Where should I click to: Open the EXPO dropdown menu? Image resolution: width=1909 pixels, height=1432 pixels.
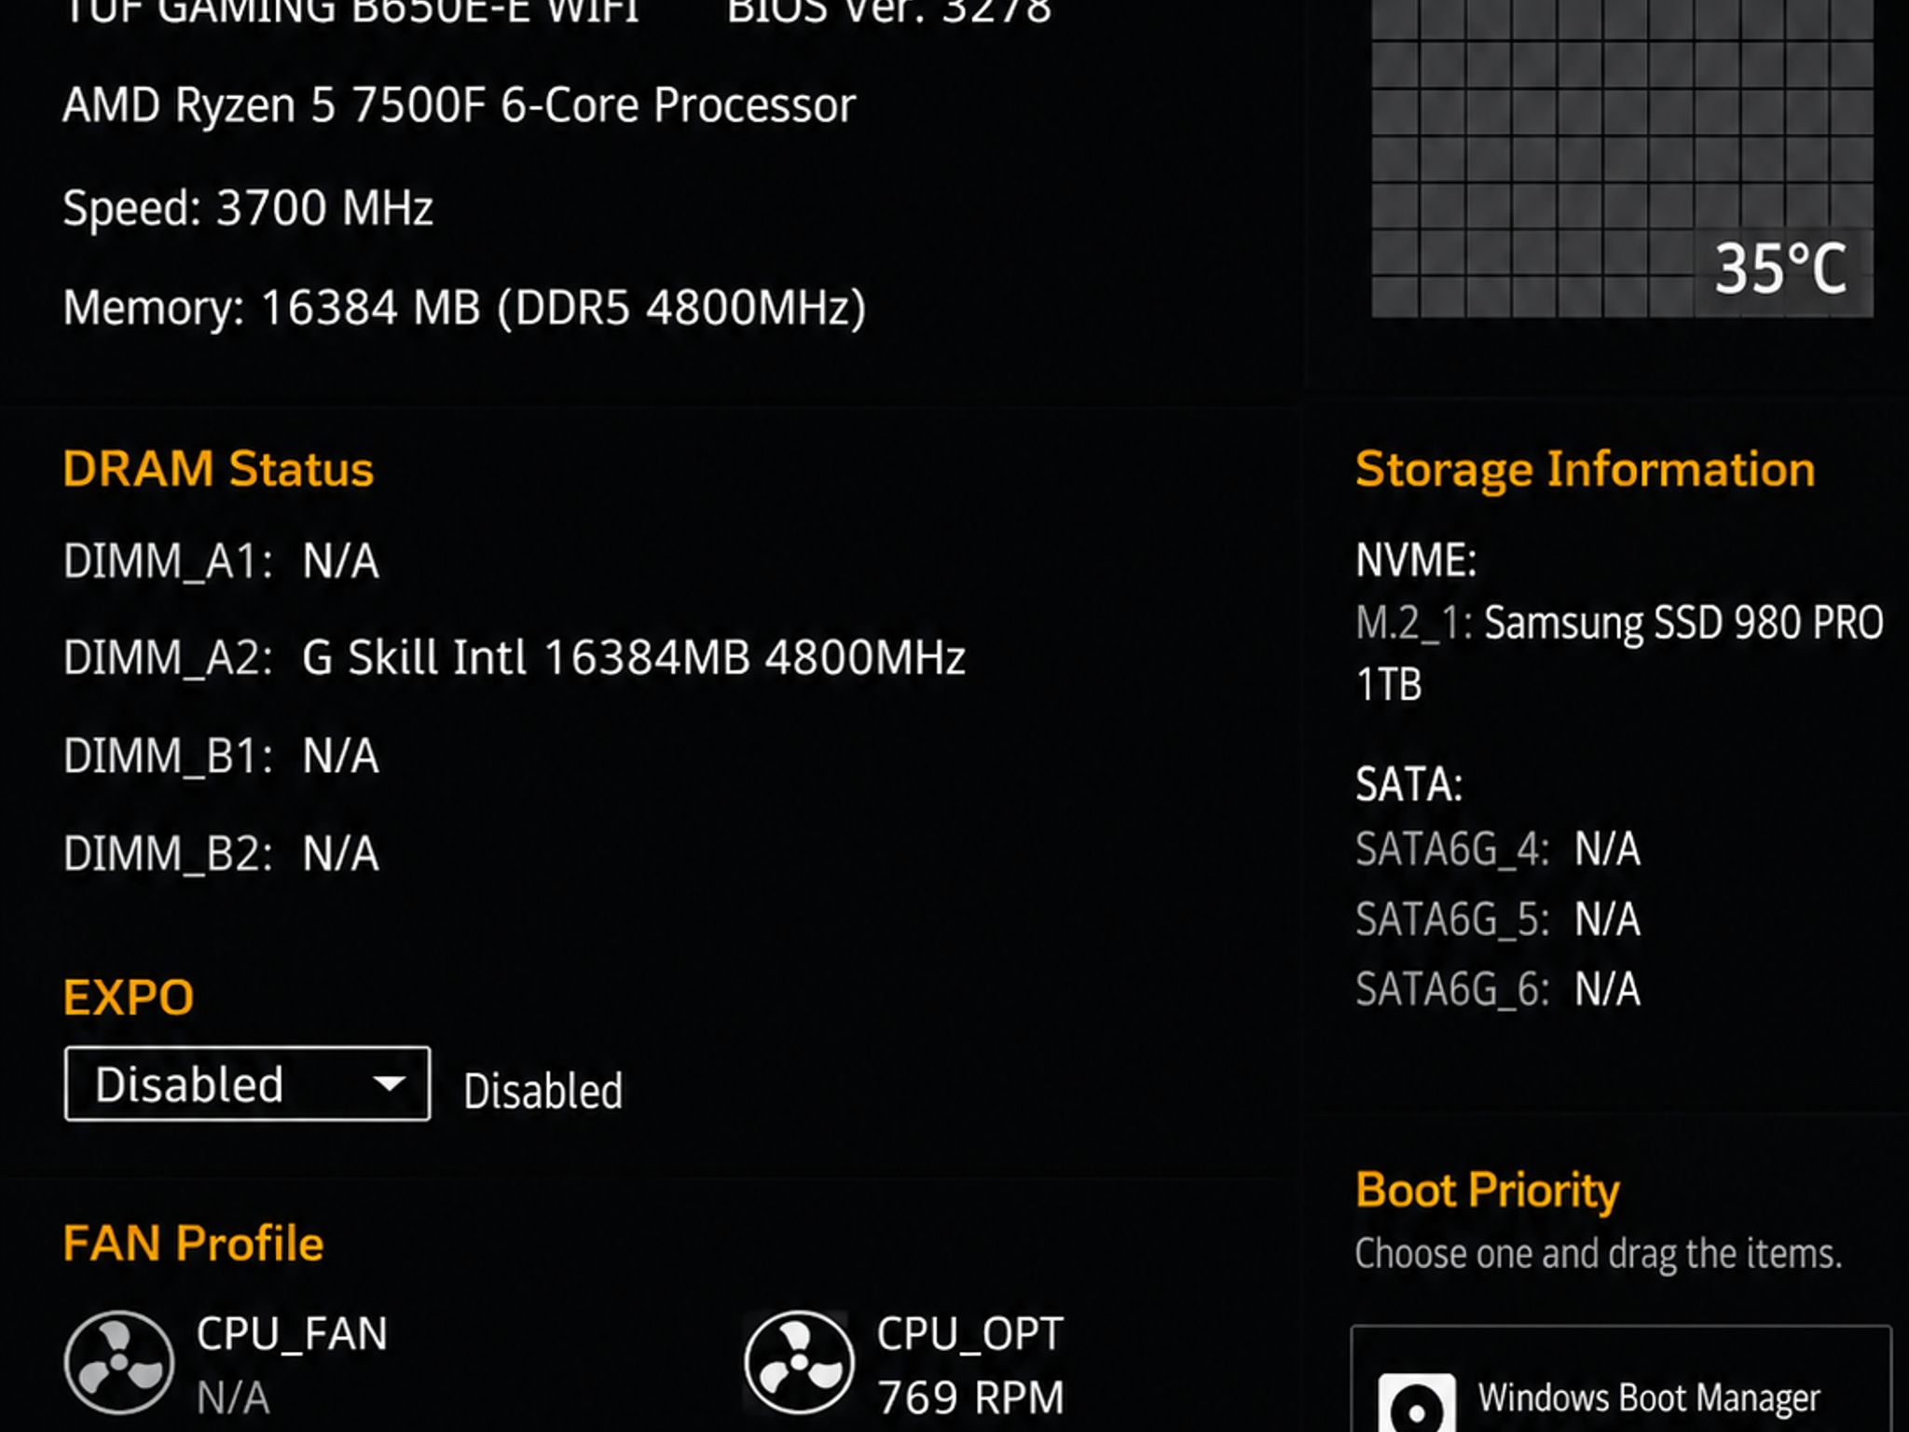coord(247,1084)
